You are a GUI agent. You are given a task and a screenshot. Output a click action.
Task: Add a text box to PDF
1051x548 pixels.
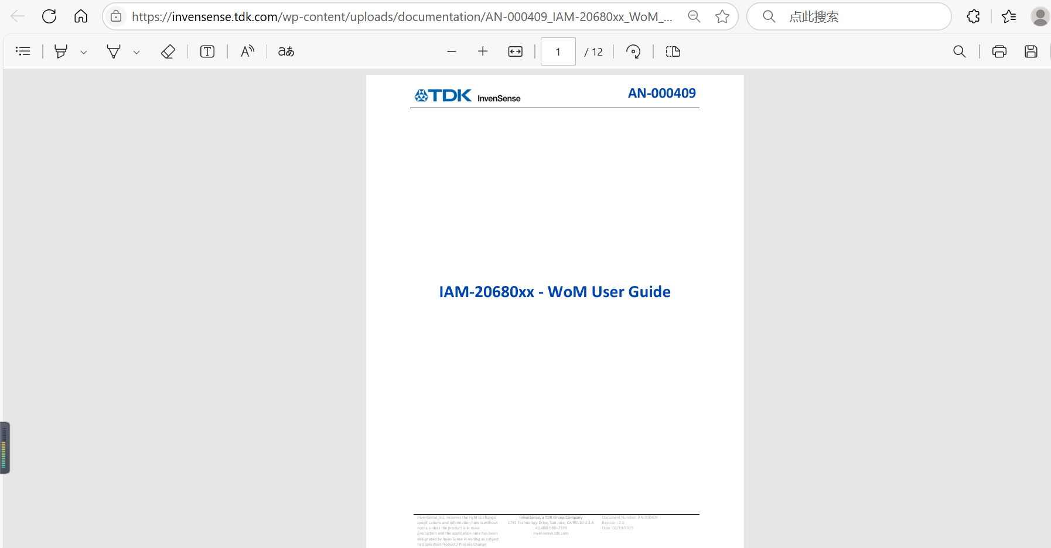coord(207,51)
